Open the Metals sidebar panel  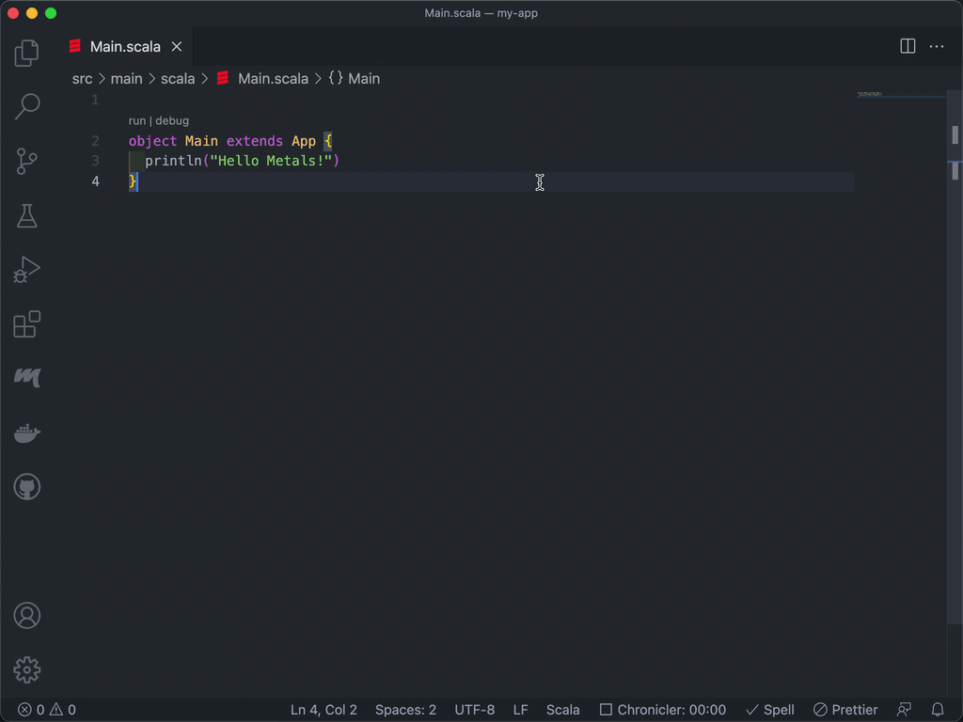click(x=26, y=377)
